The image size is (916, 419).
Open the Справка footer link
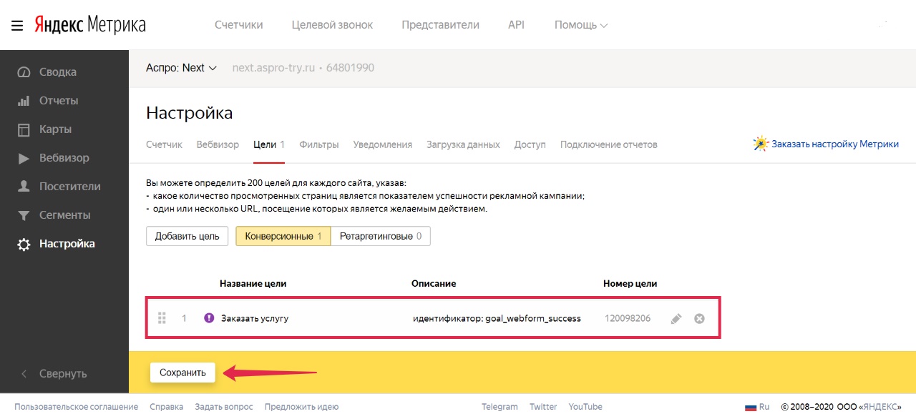[167, 407]
